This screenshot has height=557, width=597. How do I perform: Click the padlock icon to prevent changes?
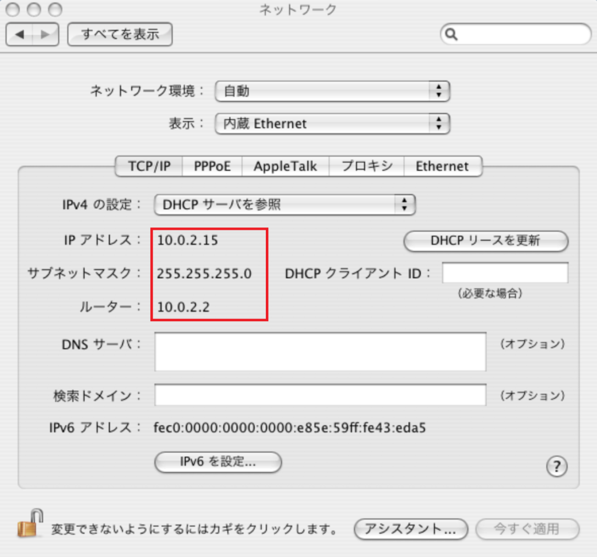[30, 524]
